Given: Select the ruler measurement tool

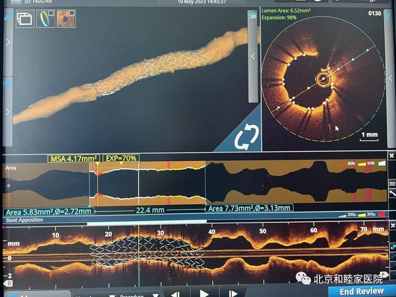Looking at the screenshot, I should tap(8, 16).
